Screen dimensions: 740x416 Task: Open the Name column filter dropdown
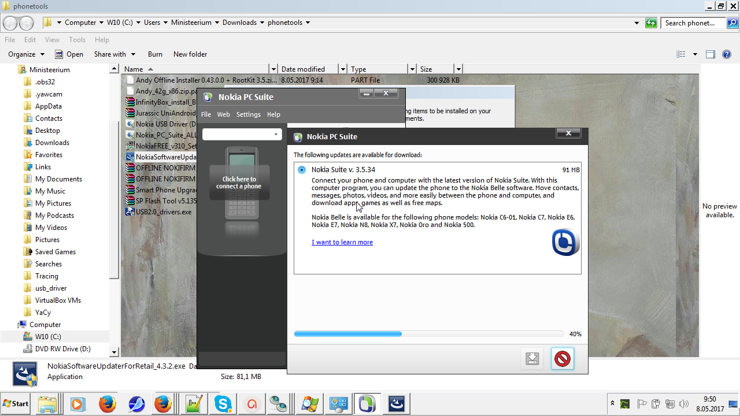tap(273, 69)
